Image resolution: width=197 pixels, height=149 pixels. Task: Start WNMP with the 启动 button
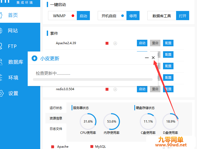pos(83,16)
